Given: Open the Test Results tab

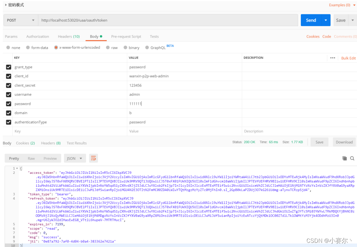Looking at the screenshot, I should pyautogui.click(x=77, y=143).
